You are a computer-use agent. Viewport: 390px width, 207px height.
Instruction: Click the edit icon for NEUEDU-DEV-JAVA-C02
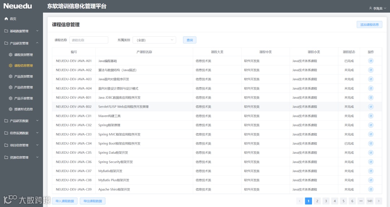[x=370, y=125]
